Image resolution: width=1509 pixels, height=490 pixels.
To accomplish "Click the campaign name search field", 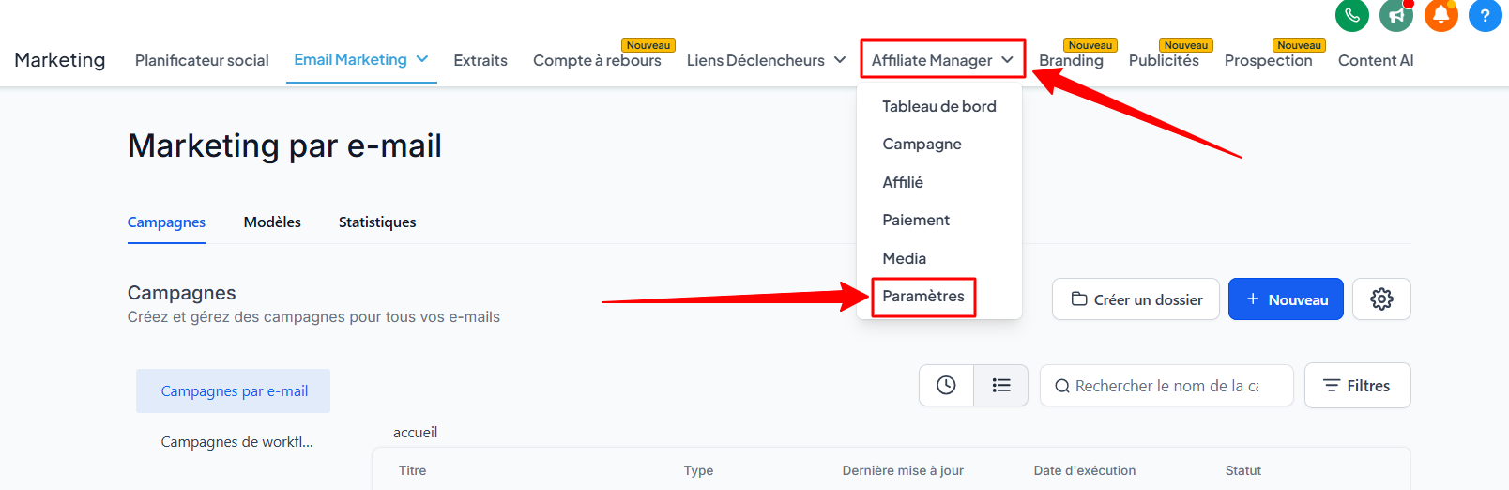I will [x=1166, y=386].
